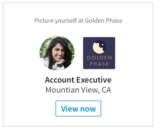Open the woman's circular profile photo
This screenshot has height=127, width=154.
(57, 53)
